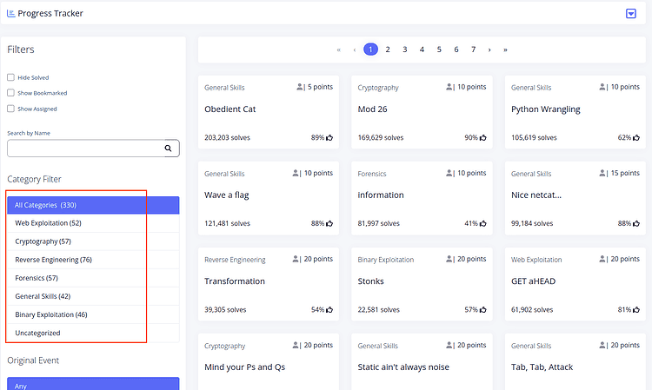The image size is (652, 390).
Task: Click the thumbs-up icon on information card
Action: click(x=482, y=223)
